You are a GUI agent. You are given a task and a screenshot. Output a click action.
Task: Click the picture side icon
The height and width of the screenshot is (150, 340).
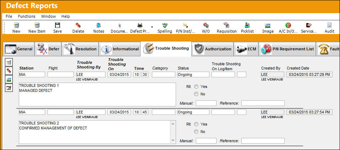coord(9,79)
